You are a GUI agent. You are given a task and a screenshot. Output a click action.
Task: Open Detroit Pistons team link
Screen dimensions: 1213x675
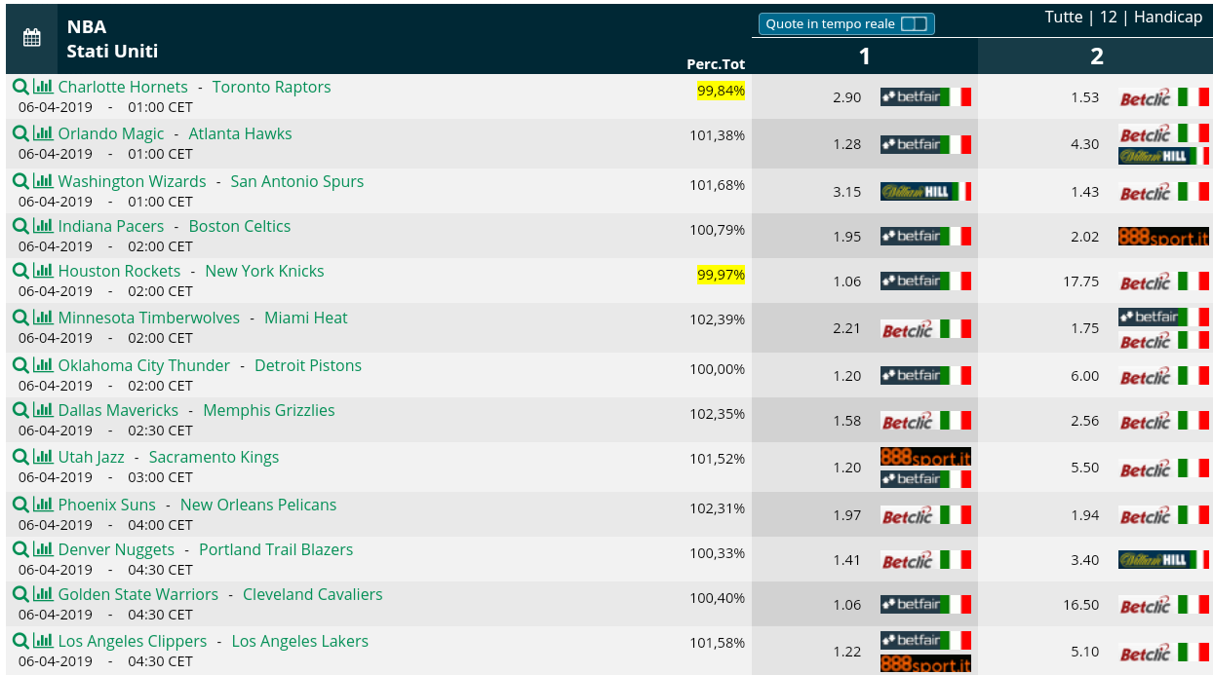coord(308,365)
